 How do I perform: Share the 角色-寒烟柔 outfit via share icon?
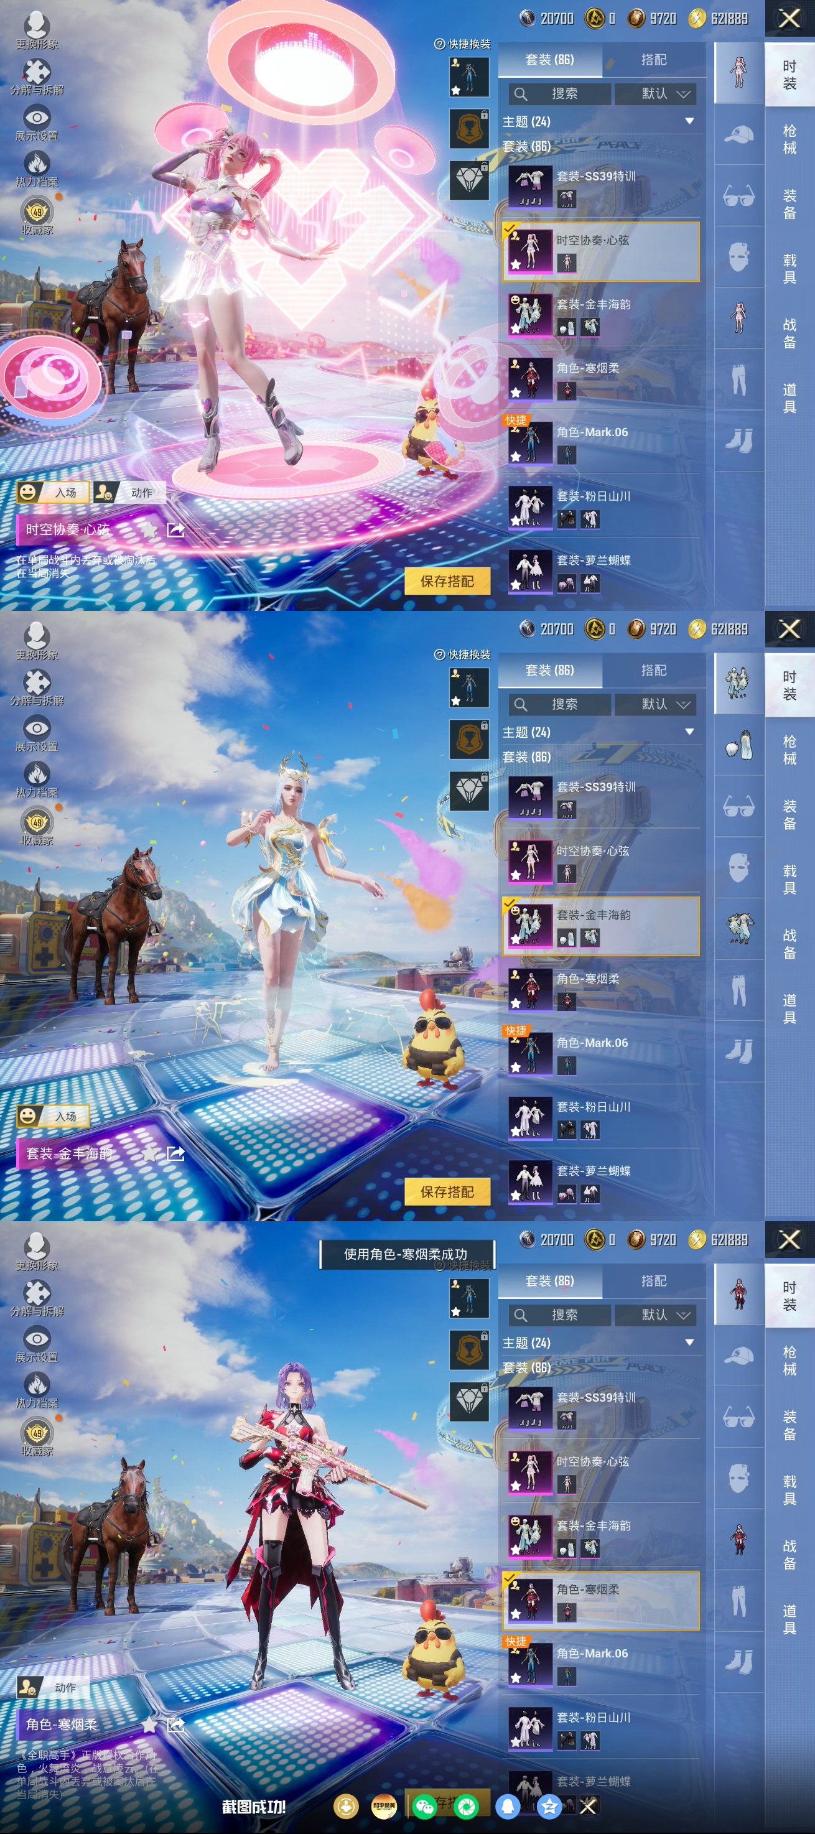click(x=175, y=1725)
